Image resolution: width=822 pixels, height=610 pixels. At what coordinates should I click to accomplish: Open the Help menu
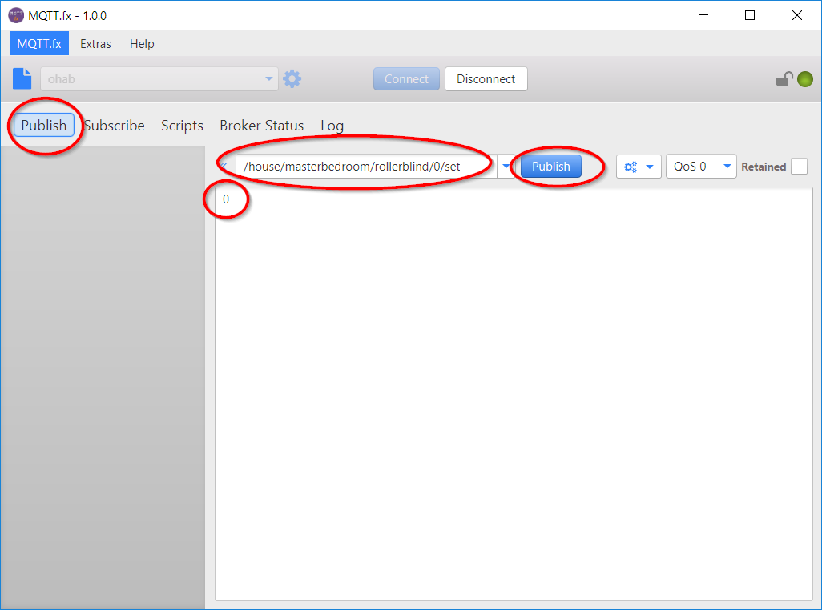coord(142,44)
